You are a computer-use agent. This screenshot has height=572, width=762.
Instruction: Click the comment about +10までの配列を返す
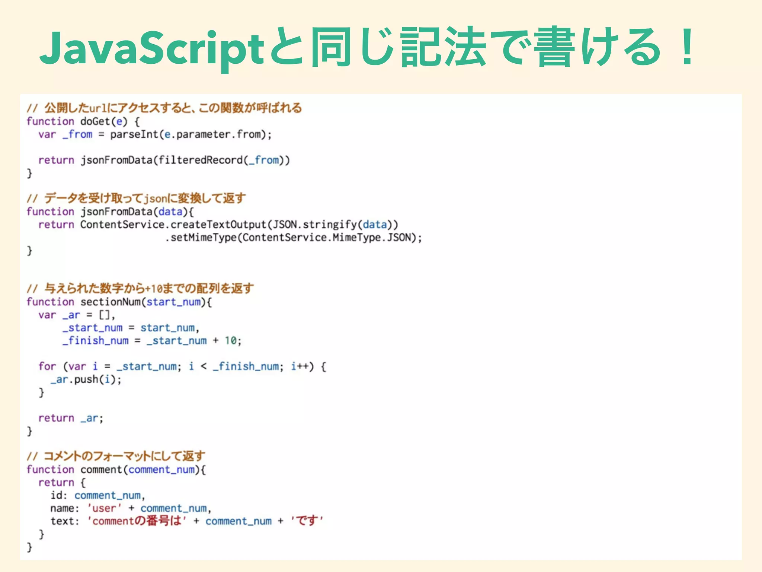pyautogui.click(x=140, y=288)
